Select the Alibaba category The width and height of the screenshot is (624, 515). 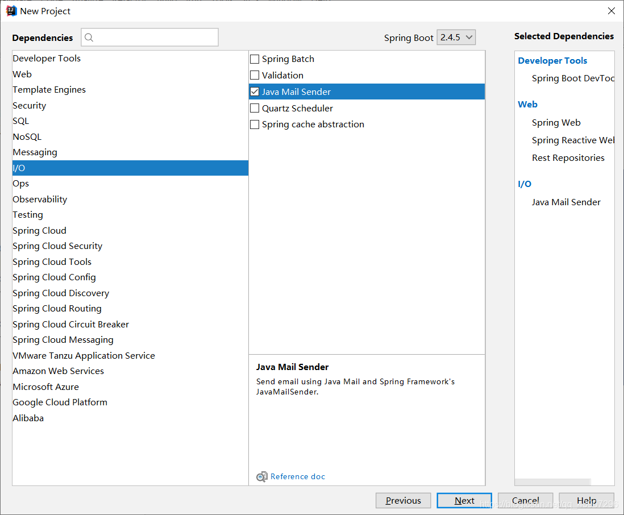click(130, 418)
